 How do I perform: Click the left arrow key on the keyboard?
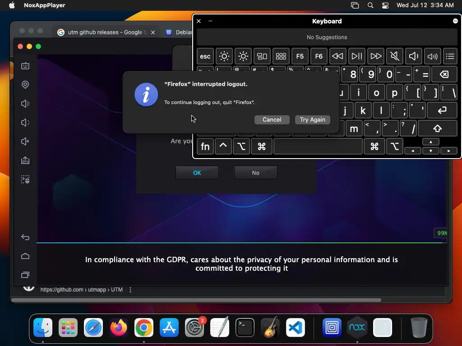coord(412,150)
